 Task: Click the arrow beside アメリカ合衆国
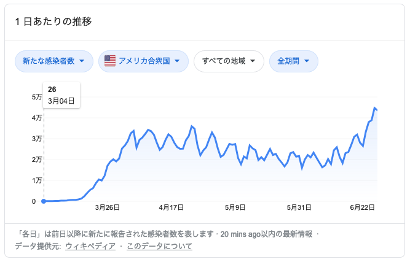(x=177, y=61)
